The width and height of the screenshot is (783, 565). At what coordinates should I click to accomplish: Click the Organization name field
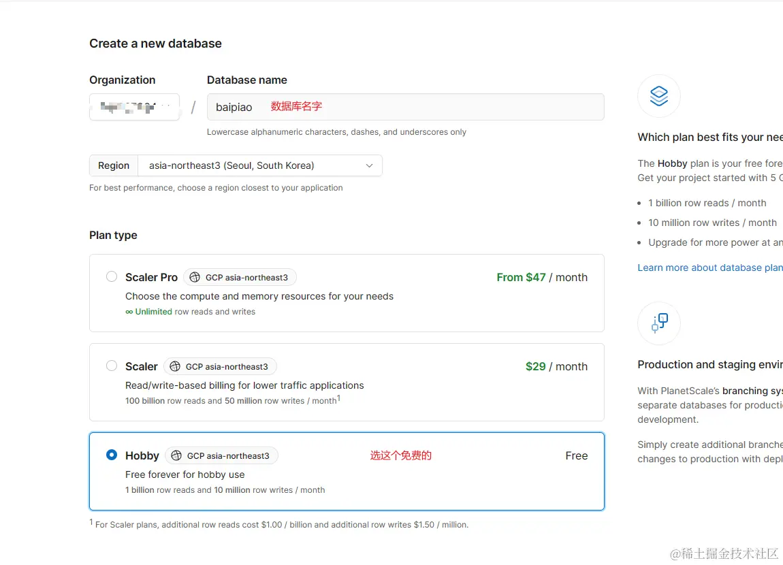134,107
